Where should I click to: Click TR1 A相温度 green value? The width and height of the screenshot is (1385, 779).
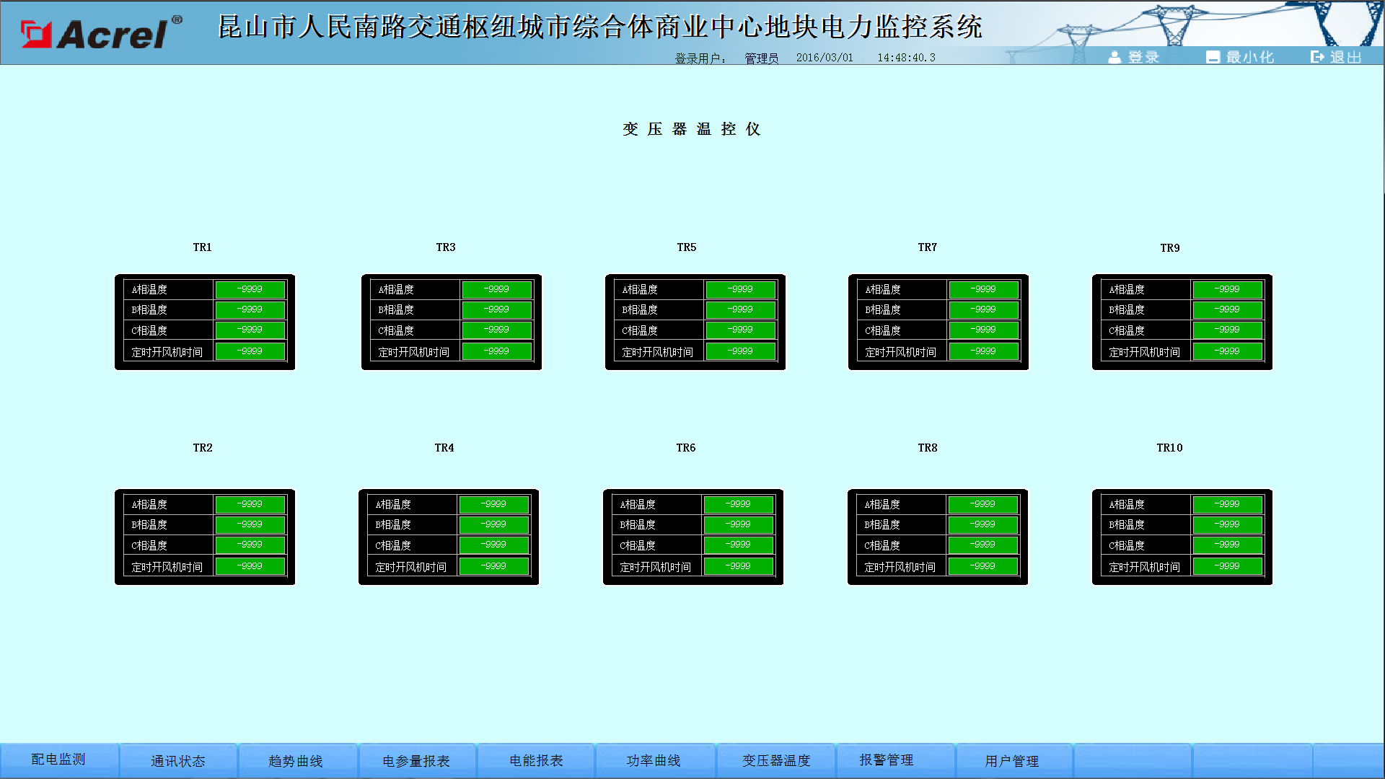tap(250, 289)
